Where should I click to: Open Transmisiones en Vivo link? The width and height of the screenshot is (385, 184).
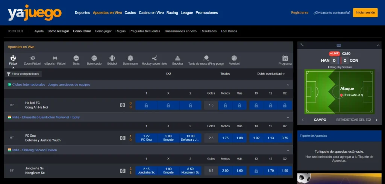coord(180,31)
